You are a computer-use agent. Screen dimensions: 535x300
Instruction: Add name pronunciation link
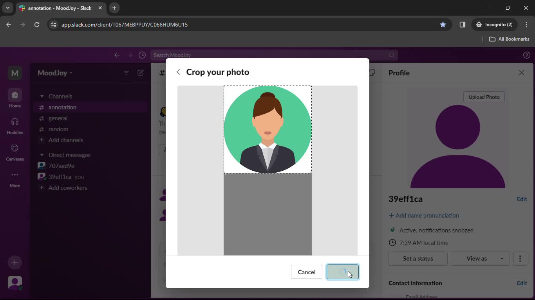tap(424, 215)
